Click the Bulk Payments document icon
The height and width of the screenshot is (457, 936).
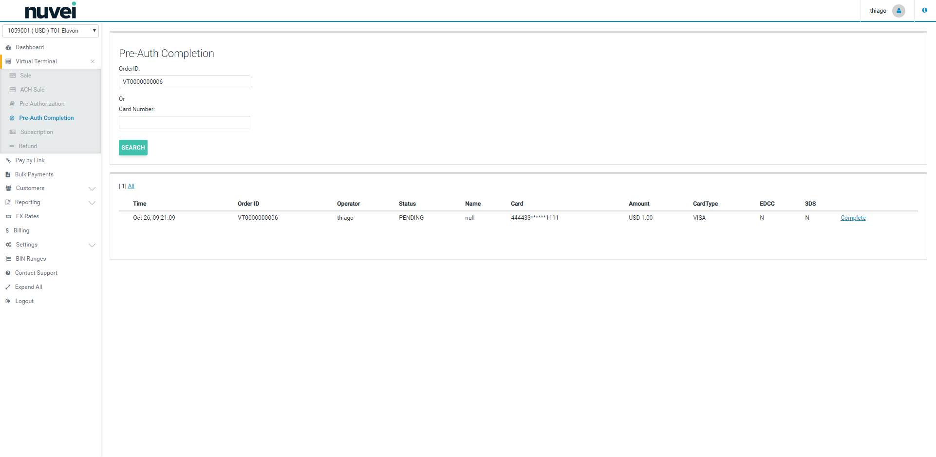click(8, 174)
